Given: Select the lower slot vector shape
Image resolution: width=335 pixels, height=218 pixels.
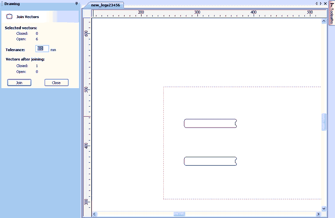Looking at the screenshot, I should pos(210,161).
